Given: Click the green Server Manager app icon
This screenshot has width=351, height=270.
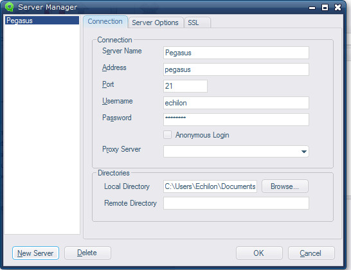Looking at the screenshot, I should tap(9, 6).
